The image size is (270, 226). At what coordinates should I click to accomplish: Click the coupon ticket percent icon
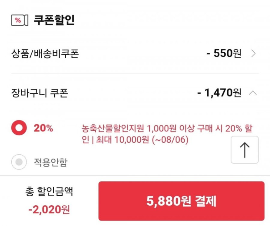[18, 20]
